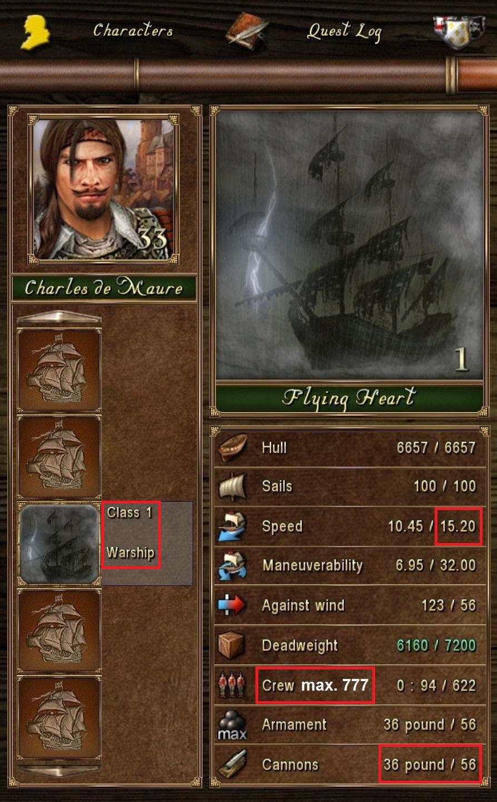The height and width of the screenshot is (802, 497).
Task: Click the Deadweight crate icon
Action: [233, 645]
